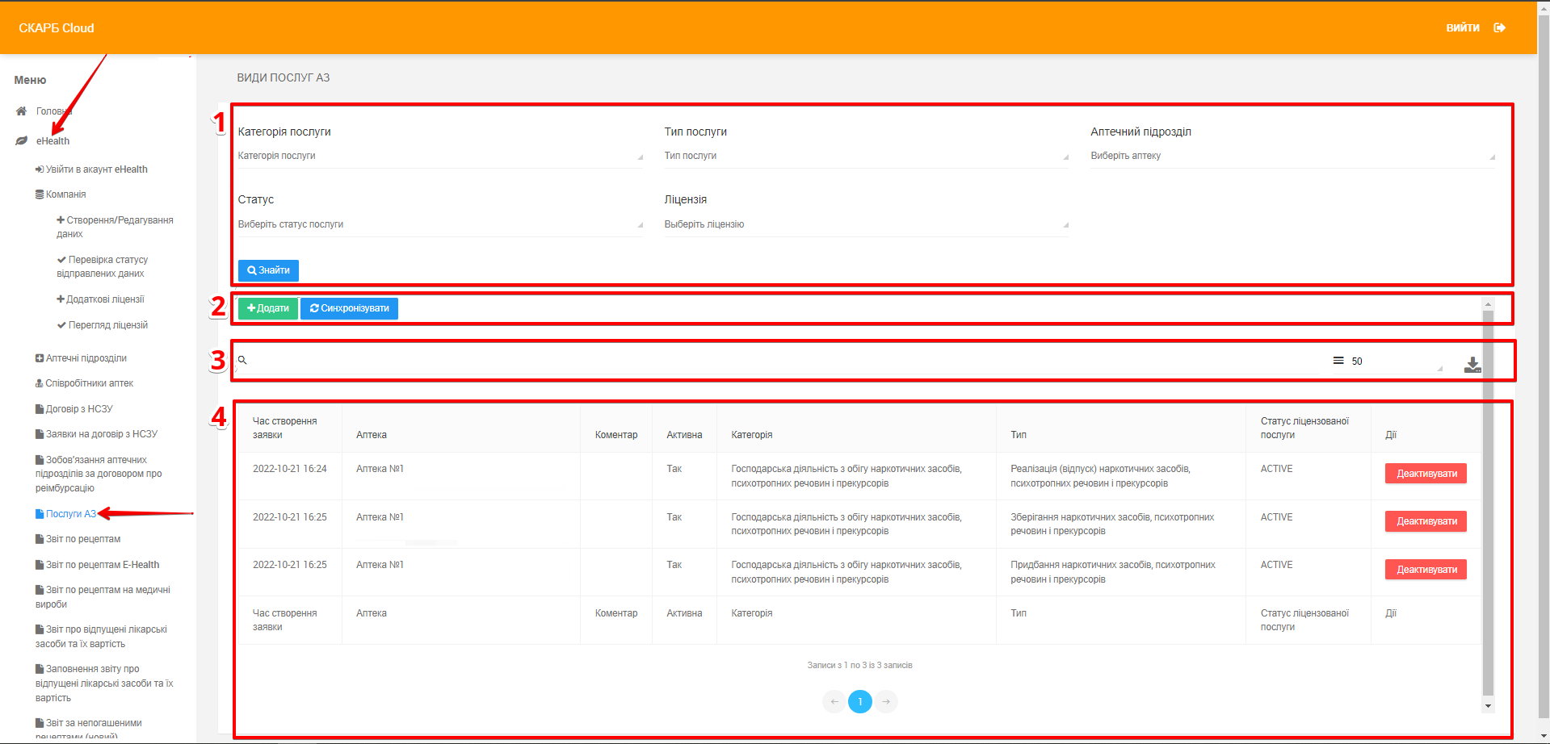This screenshot has width=1550, height=744.
Task: Click the home icon next to Головна
Action: point(22,111)
